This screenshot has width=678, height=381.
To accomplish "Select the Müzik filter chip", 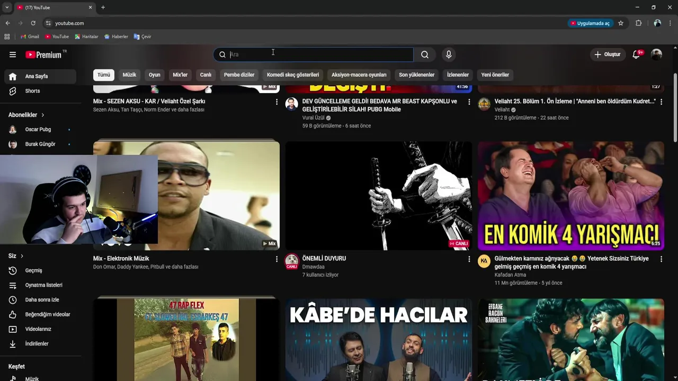I will [129, 75].
